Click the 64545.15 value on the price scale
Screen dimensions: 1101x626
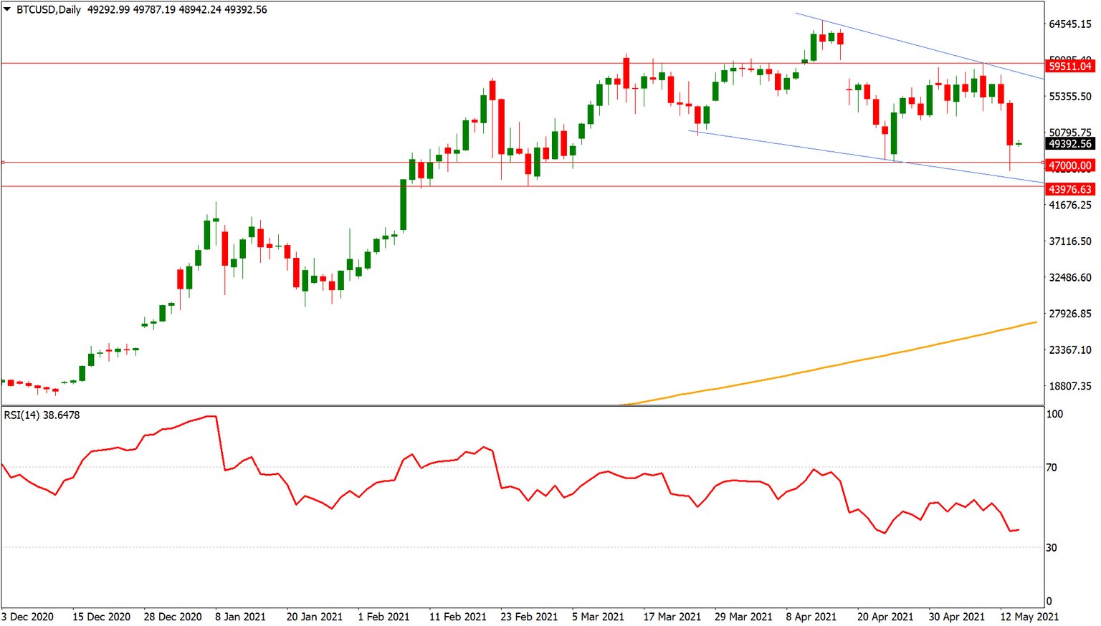tap(1070, 24)
